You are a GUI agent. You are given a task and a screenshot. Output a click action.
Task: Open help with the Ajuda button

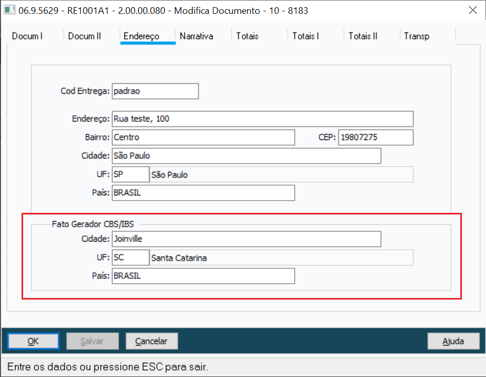[453, 341]
